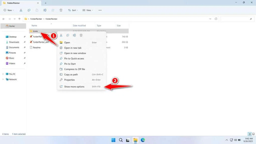Image resolution: width=256 pixels, height=144 pixels.
Task: Expand This PC in the navigation pane
Action: [3, 74]
